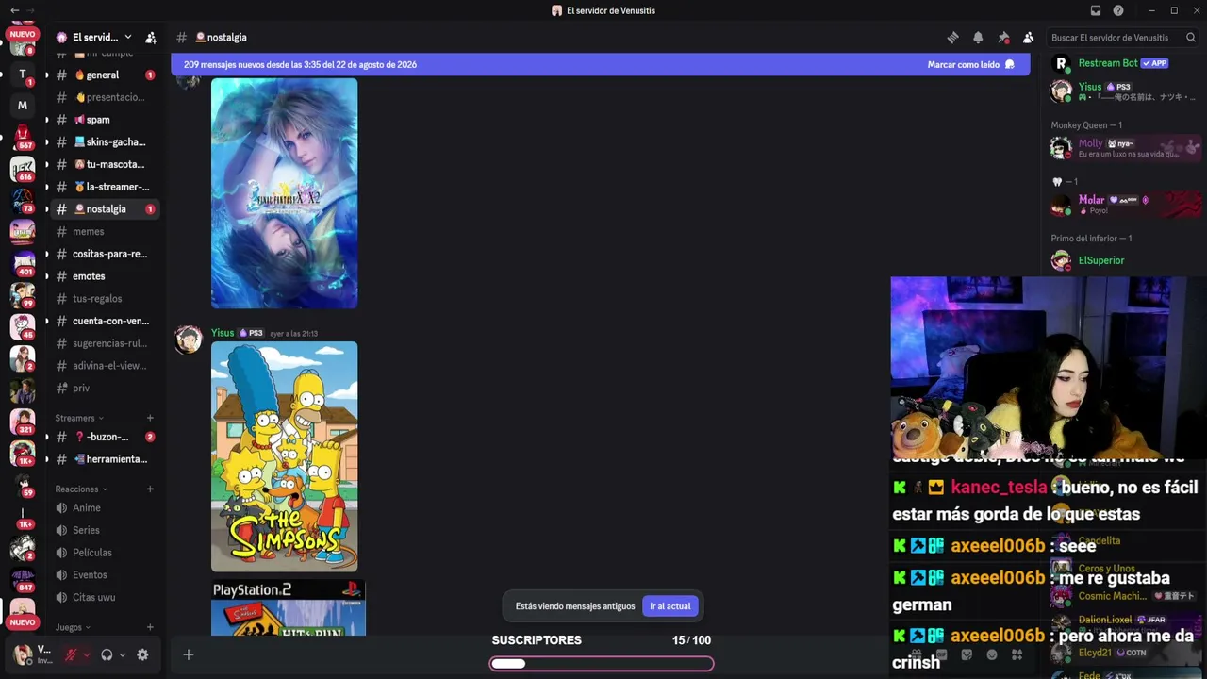The height and width of the screenshot is (679, 1207).
Task: Collapse the Streamers category
Action: coord(79,418)
